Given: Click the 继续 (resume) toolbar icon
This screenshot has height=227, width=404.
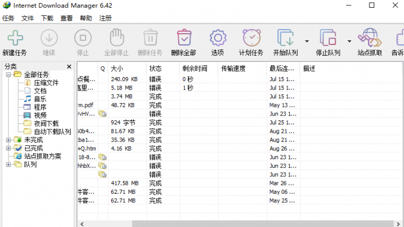Looking at the screenshot, I should coord(49,38).
